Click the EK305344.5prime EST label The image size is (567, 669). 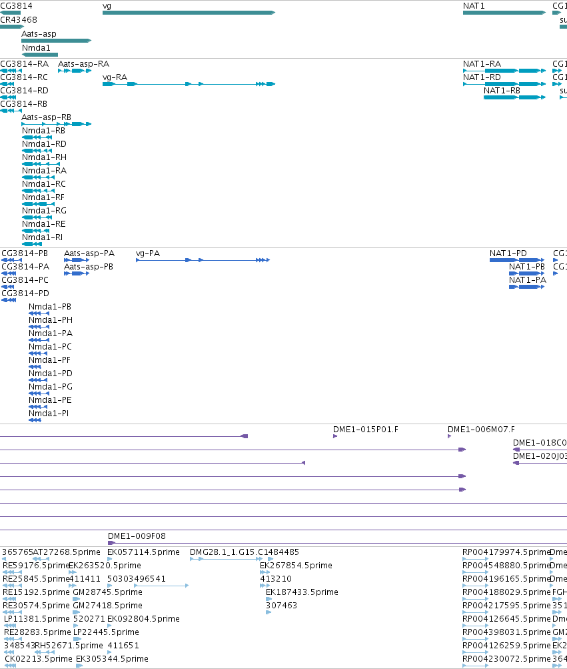pos(112,659)
